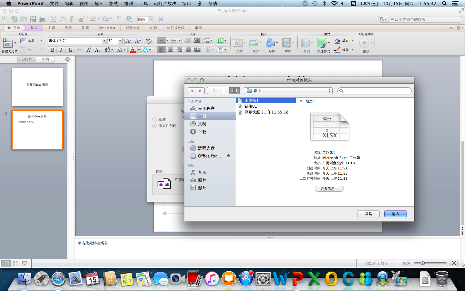Click the 取消 button in the dialog
The width and height of the screenshot is (465, 291).
pos(368,214)
